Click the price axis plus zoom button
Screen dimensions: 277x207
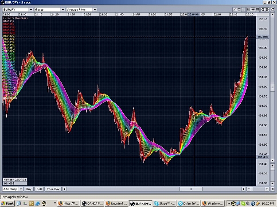coord(273,166)
